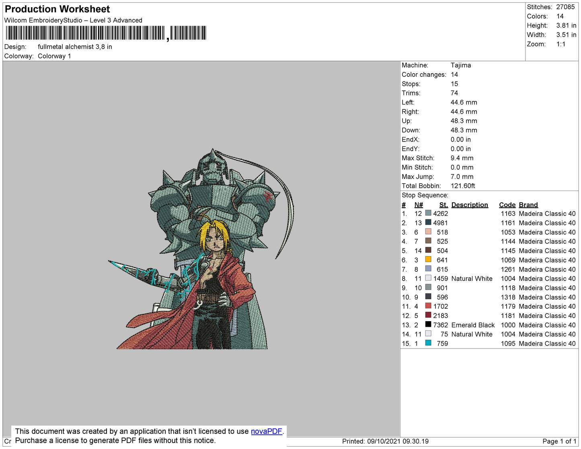Click the cyan swatch for code 1095

tap(428, 343)
